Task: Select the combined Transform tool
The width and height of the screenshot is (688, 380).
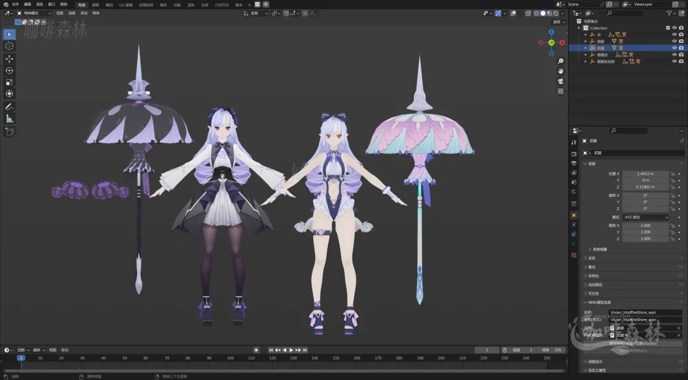Action: point(9,94)
